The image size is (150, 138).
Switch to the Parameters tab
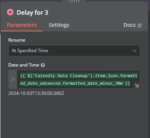(22, 25)
